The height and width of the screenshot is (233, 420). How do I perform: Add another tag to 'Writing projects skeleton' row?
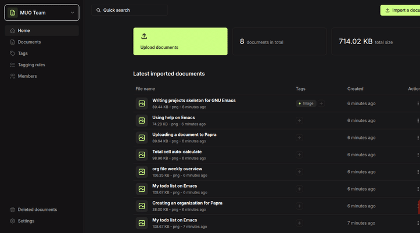(x=321, y=103)
